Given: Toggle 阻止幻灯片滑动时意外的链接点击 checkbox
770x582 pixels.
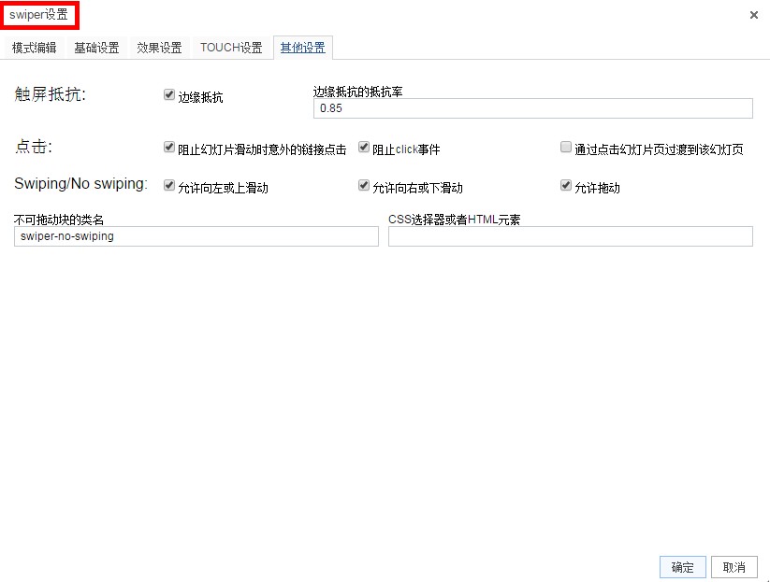Looking at the screenshot, I should coord(169,147).
